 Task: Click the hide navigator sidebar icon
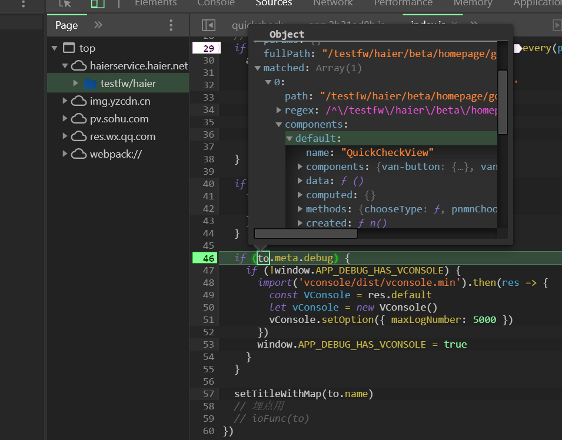[x=208, y=25]
